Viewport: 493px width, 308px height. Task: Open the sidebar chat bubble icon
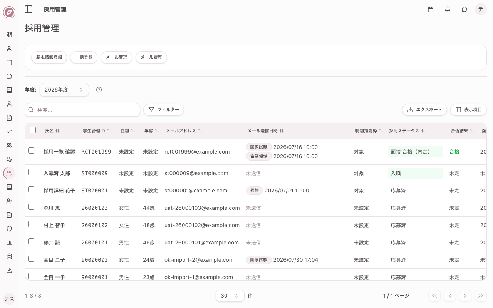9,76
